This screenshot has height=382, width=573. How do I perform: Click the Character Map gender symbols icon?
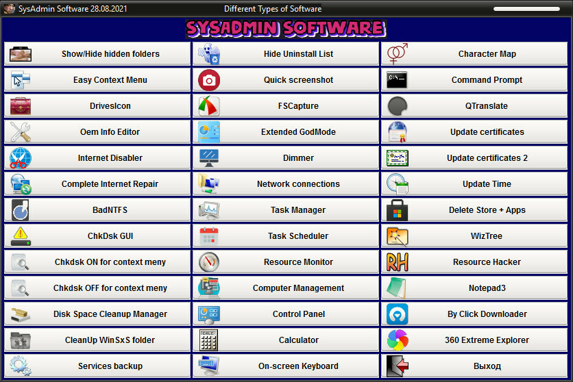(x=398, y=53)
